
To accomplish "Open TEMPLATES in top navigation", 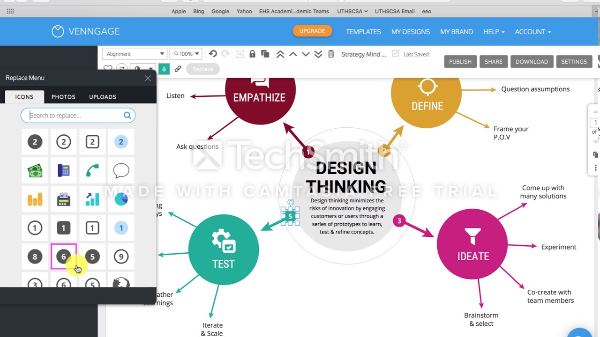I will point(363,32).
